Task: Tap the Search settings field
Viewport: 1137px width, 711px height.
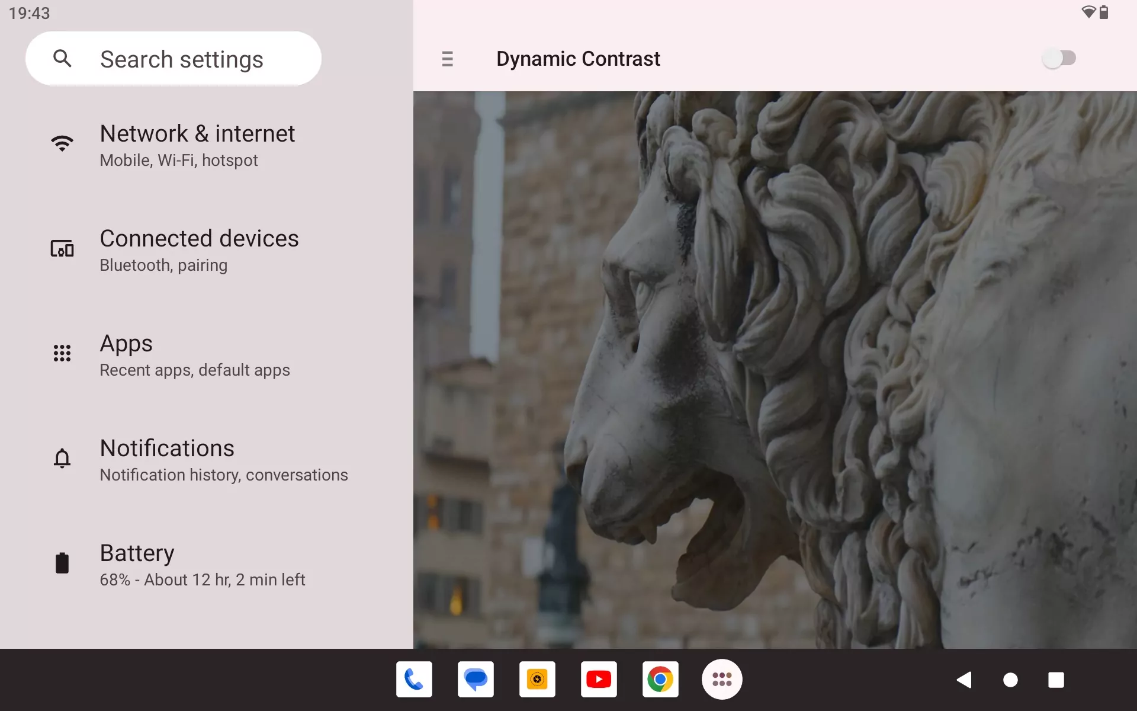Action: (174, 59)
